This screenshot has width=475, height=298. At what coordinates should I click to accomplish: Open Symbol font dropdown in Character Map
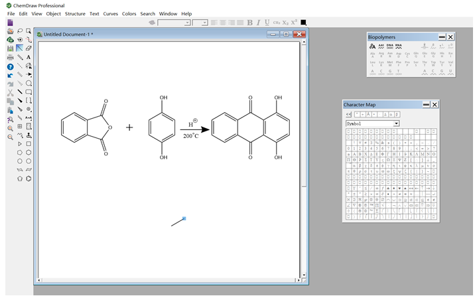point(396,123)
